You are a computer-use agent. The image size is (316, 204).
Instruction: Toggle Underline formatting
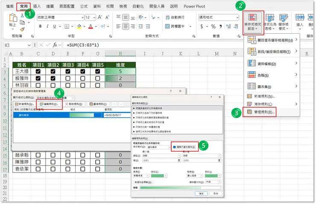(54, 26)
